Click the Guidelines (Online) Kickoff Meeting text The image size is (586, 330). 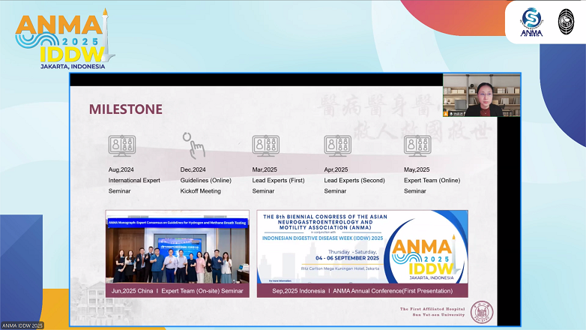pos(200,185)
